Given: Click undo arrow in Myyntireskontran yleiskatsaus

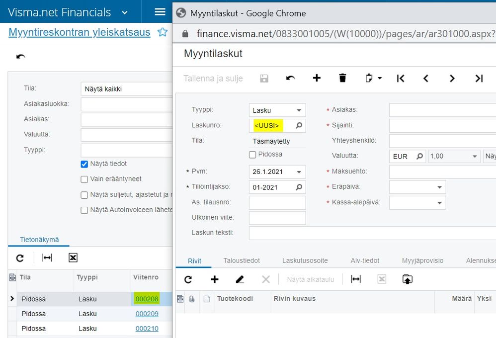Looking at the screenshot, I should [20, 57].
